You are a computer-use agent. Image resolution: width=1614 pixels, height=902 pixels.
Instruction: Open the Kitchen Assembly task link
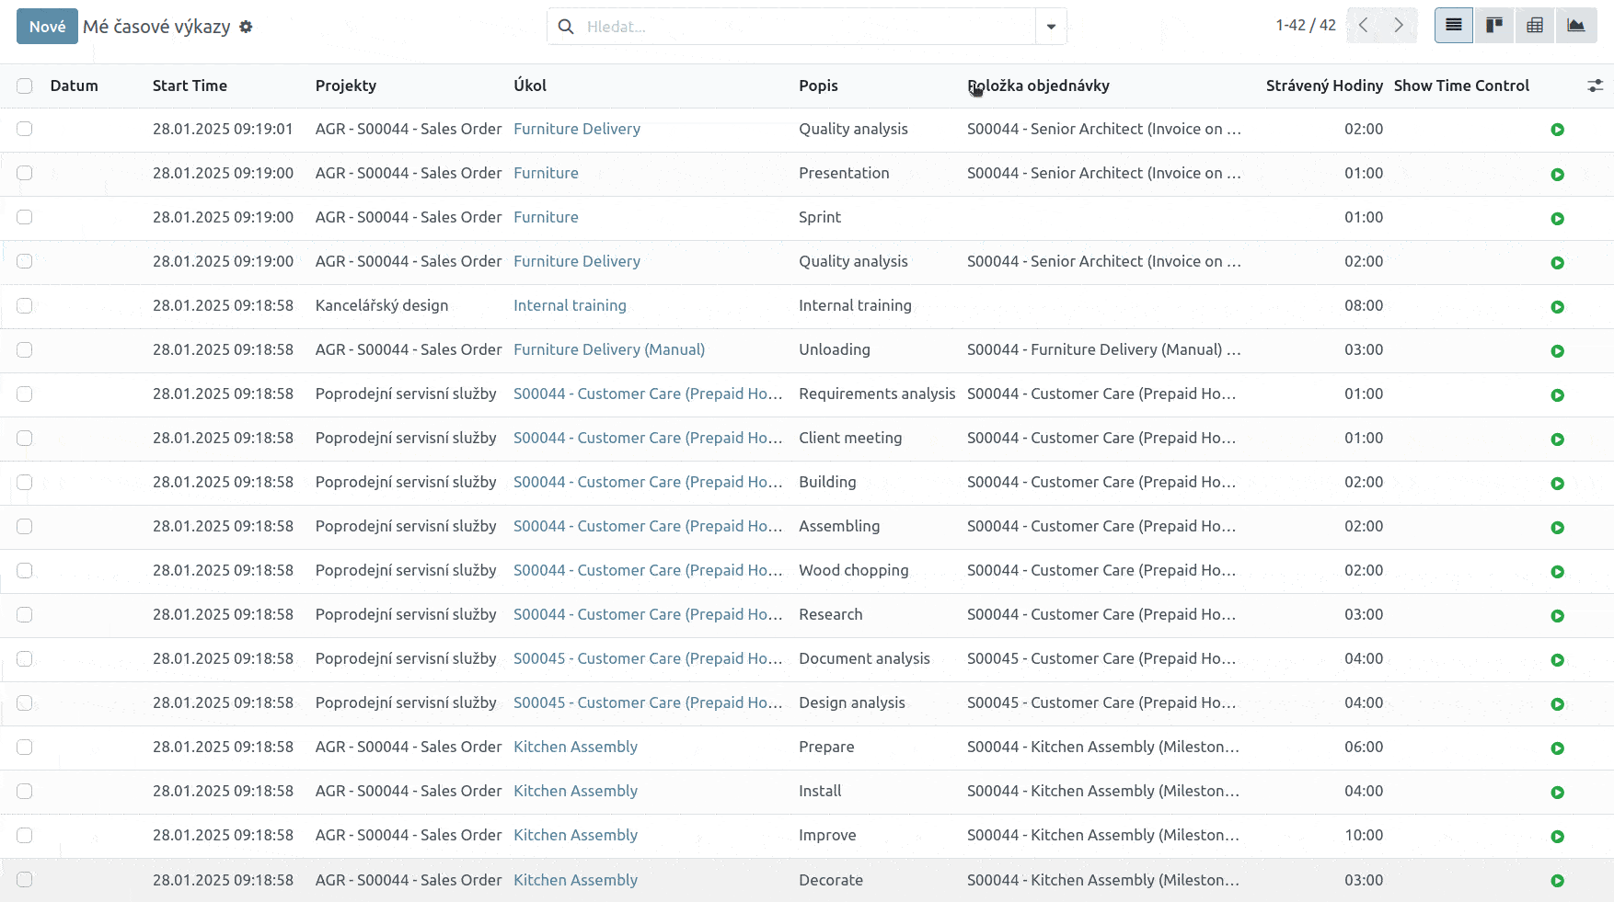(575, 747)
